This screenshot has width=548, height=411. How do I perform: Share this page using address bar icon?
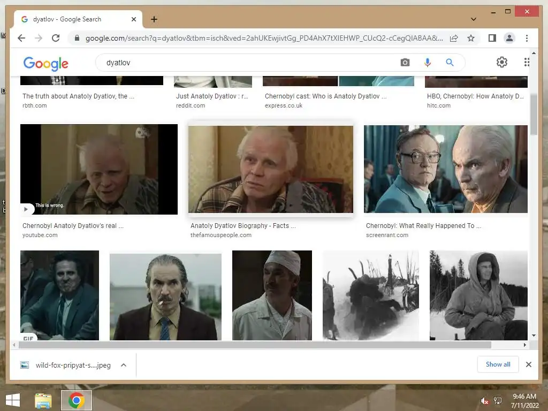point(454,38)
